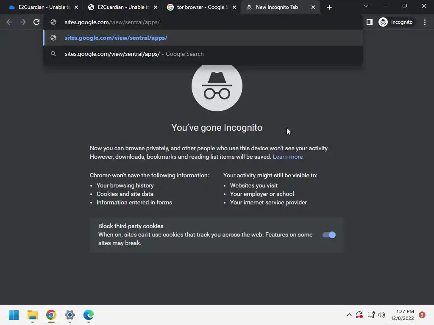Click the browser forward arrow

23,22
